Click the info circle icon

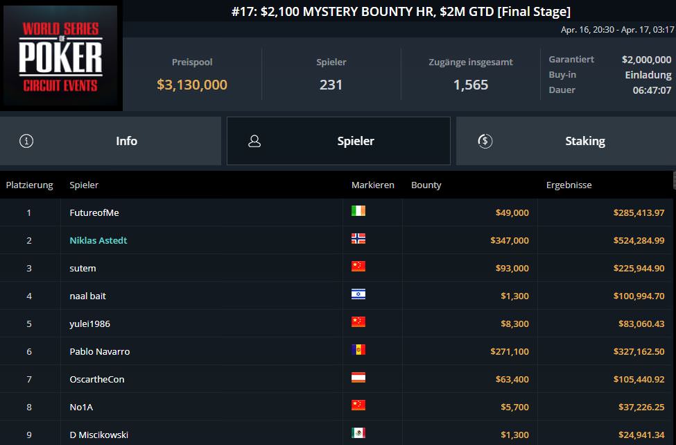pos(27,141)
